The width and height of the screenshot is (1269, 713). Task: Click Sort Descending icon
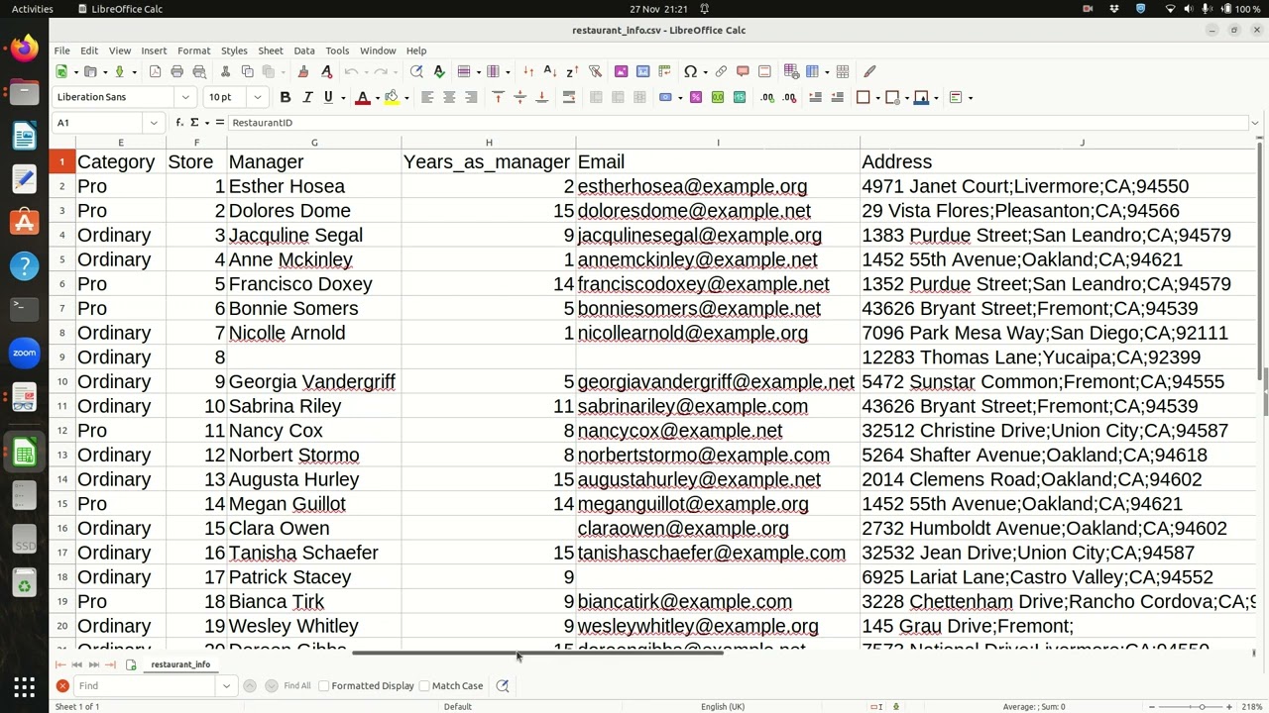pos(572,71)
